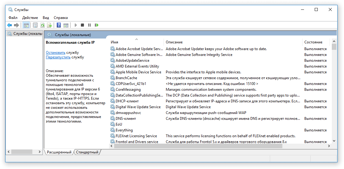Screen dimensions: 344x169
Task: Sort services by the Состояние column header
Action: pos(313,42)
